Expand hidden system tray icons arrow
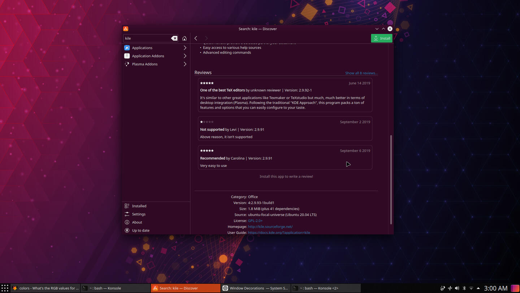Viewport: 520px width, 293px height. 478,288
